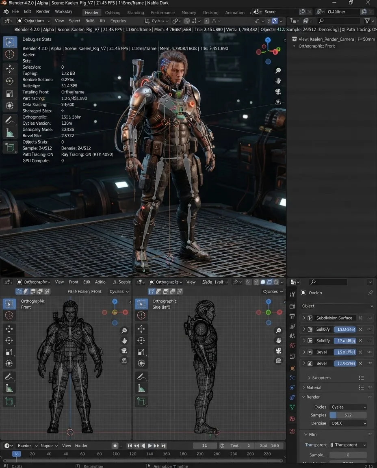Expand the first Solidify modifier
The image size is (377, 468).
[x=304, y=329]
